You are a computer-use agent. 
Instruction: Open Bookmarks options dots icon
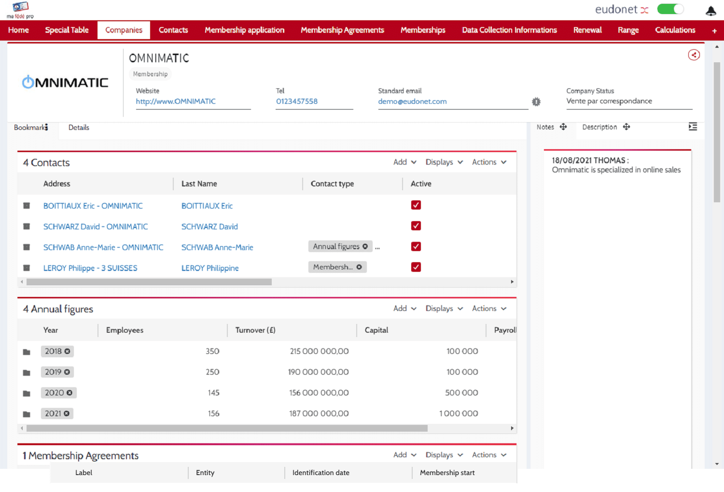46,127
